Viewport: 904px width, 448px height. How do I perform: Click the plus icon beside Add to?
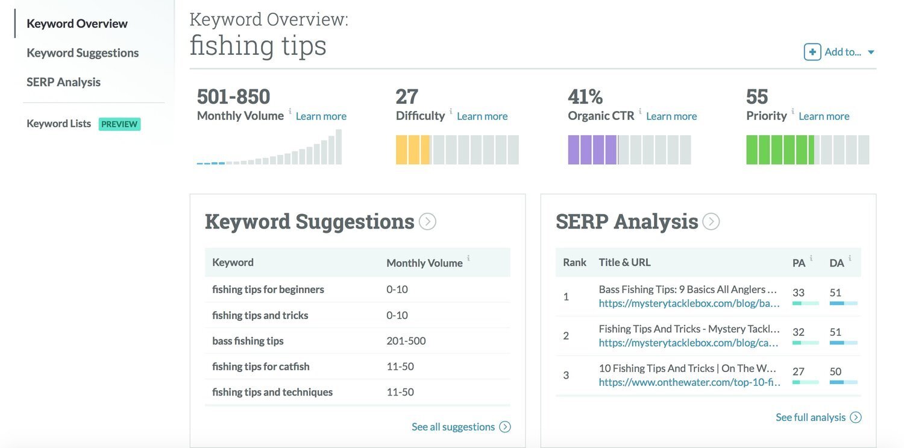coord(812,52)
